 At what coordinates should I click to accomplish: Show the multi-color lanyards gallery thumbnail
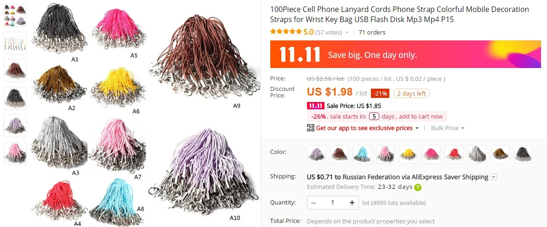point(15,15)
